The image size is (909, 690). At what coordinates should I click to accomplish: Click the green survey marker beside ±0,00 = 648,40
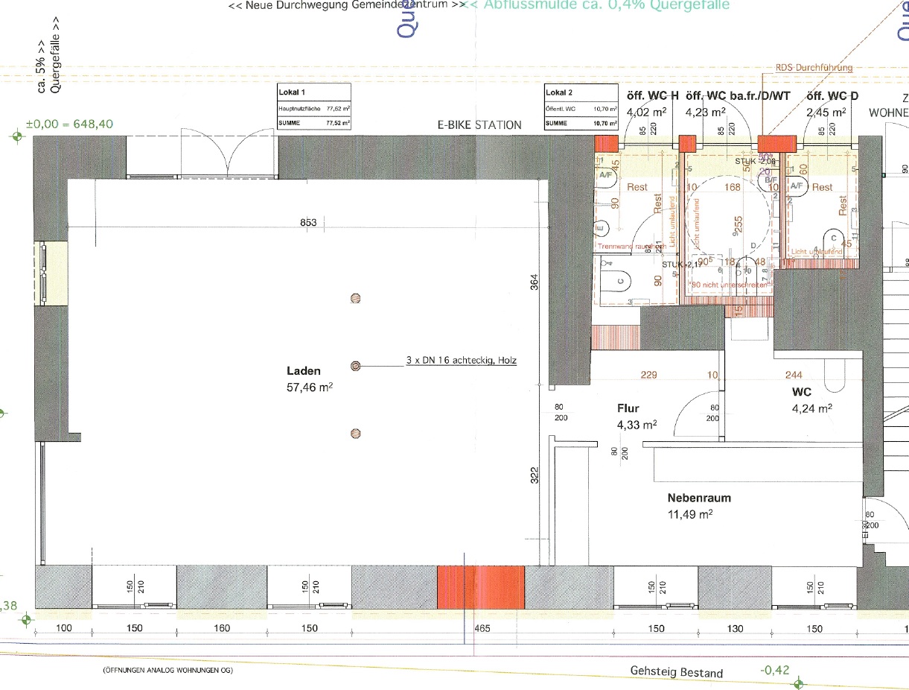(x=17, y=136)
